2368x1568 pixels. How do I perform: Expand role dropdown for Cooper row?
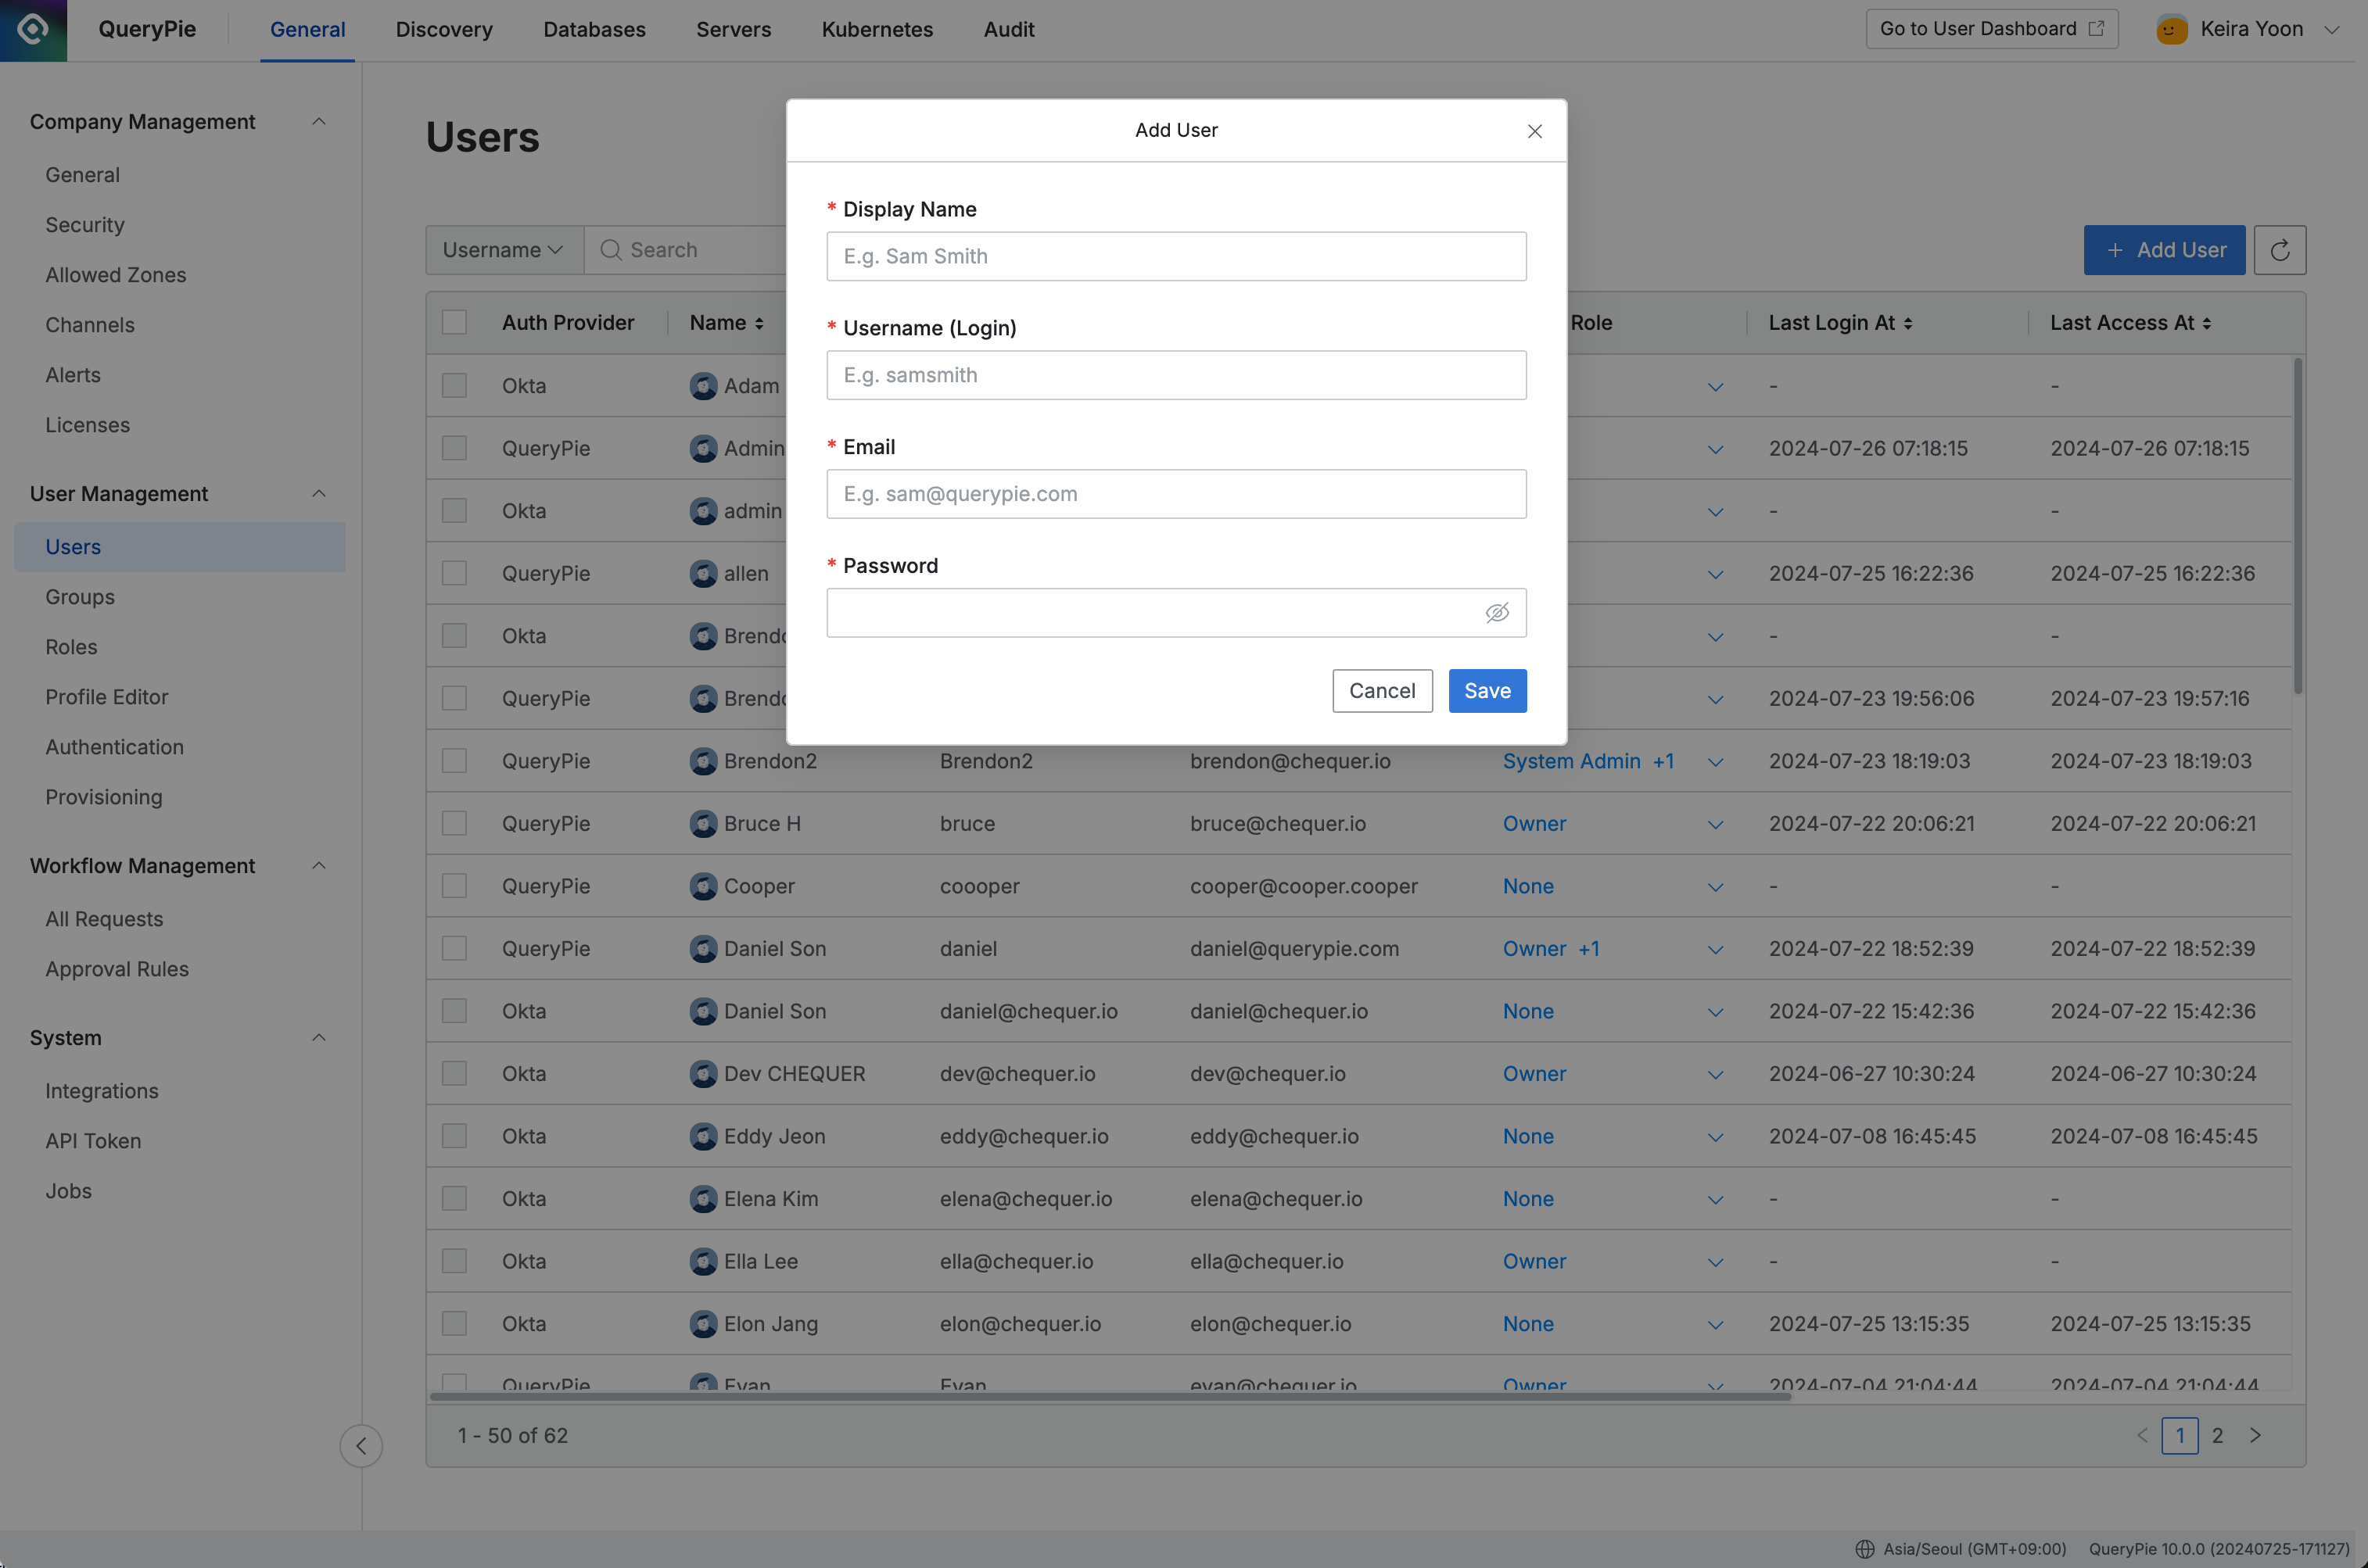(1713, 886)
